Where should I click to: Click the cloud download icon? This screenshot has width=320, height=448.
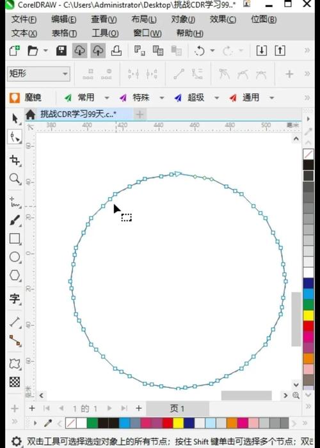pos(79,51)
